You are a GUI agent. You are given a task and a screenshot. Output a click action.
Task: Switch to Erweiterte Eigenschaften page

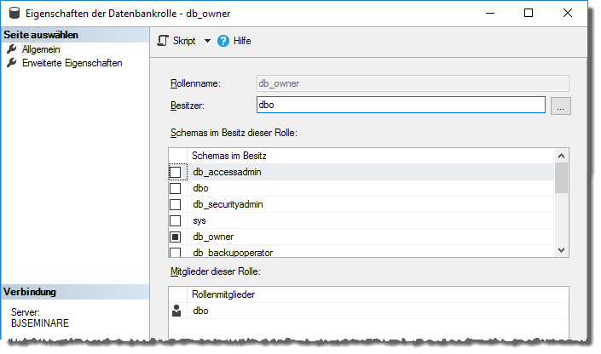(x=72, y=63)
